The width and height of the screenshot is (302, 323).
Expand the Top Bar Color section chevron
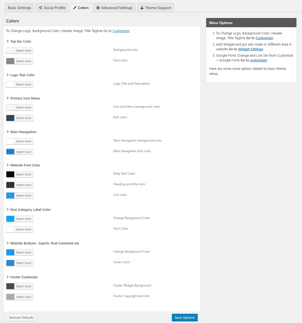coord(8,41)
